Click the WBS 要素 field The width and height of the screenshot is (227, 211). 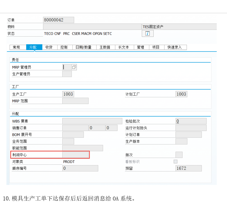pos(92,121)
